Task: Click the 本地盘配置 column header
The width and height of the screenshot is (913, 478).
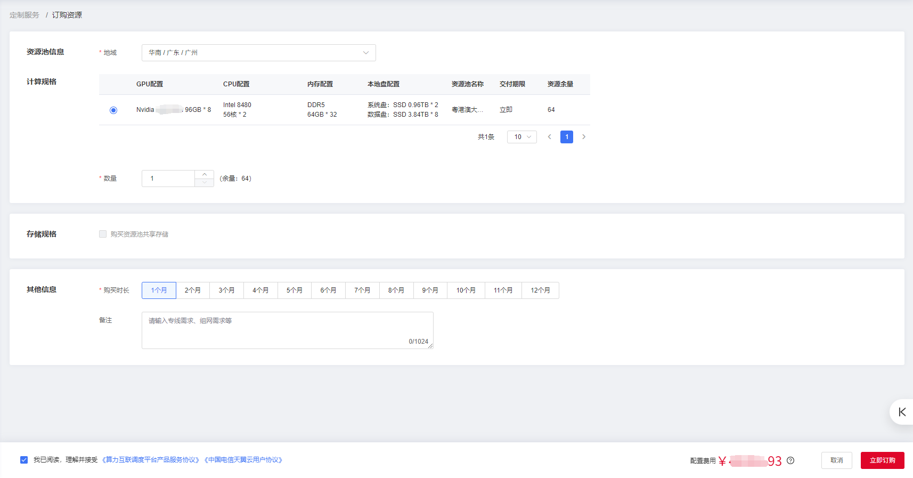Action: (384, 84)
